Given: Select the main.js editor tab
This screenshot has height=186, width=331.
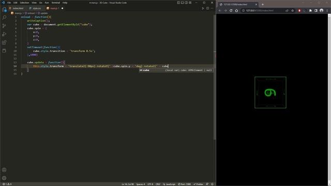Looking at the screenshot, I should (x=53, y=8).
